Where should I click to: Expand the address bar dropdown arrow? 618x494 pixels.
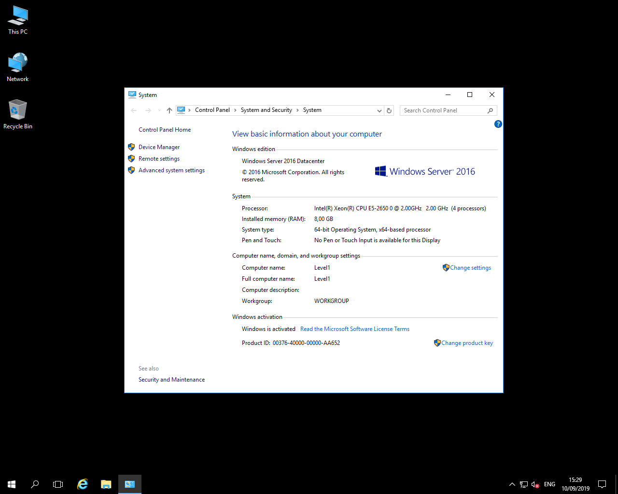[x=379, y=110]
